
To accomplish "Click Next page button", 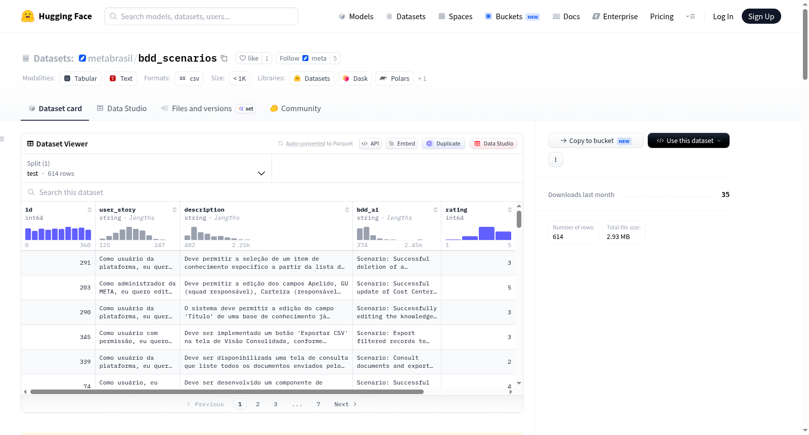I will 345,404.
